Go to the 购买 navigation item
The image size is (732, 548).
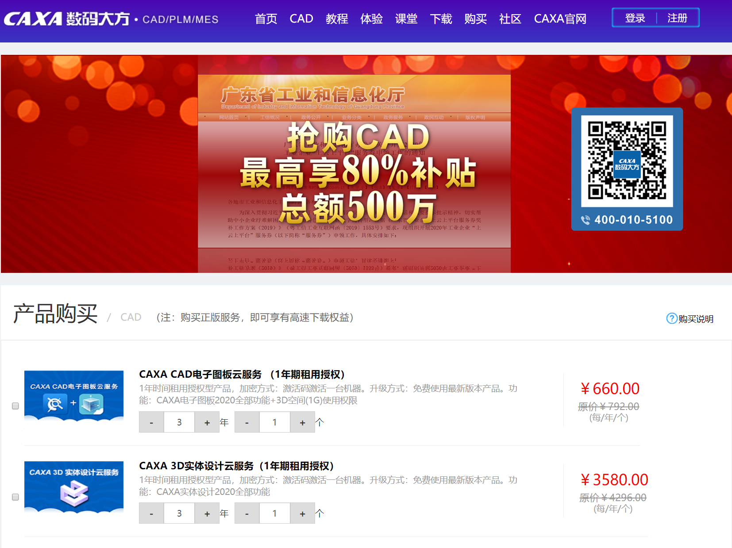(x=476, y=19)
